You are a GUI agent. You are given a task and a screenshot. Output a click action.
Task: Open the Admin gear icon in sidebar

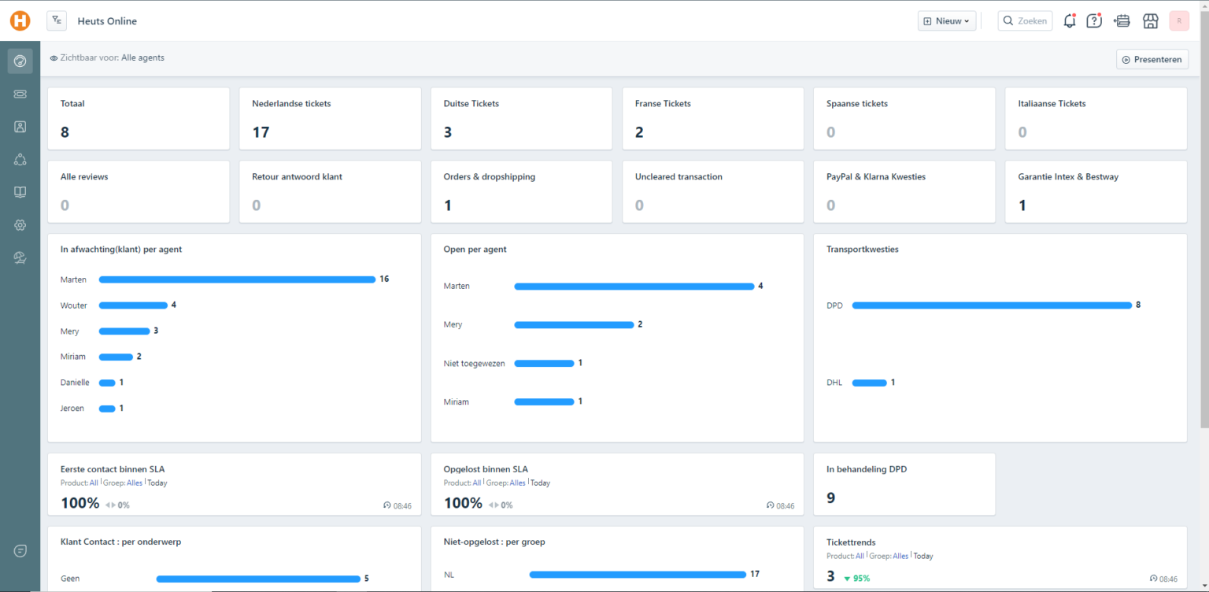20,225
